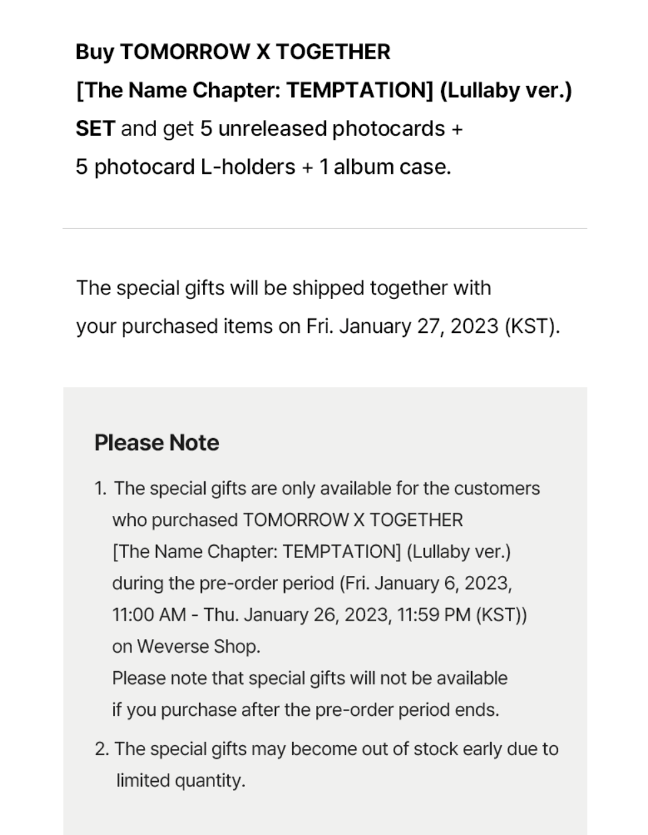Screen dimensions: 648x835
Task: Click the shipping date "Fri. January 27, 2023 (KST)"
Action: coord(432,326)
